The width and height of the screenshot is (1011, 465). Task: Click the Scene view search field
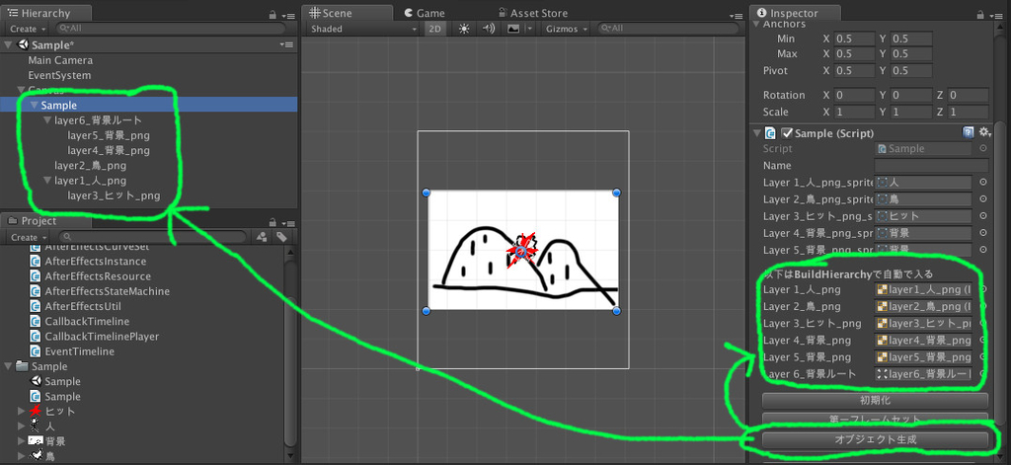(x=667, y=29)
